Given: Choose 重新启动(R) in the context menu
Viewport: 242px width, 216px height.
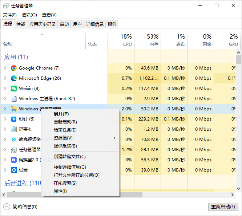Looking at the screenshot, I should pos(80,122).
